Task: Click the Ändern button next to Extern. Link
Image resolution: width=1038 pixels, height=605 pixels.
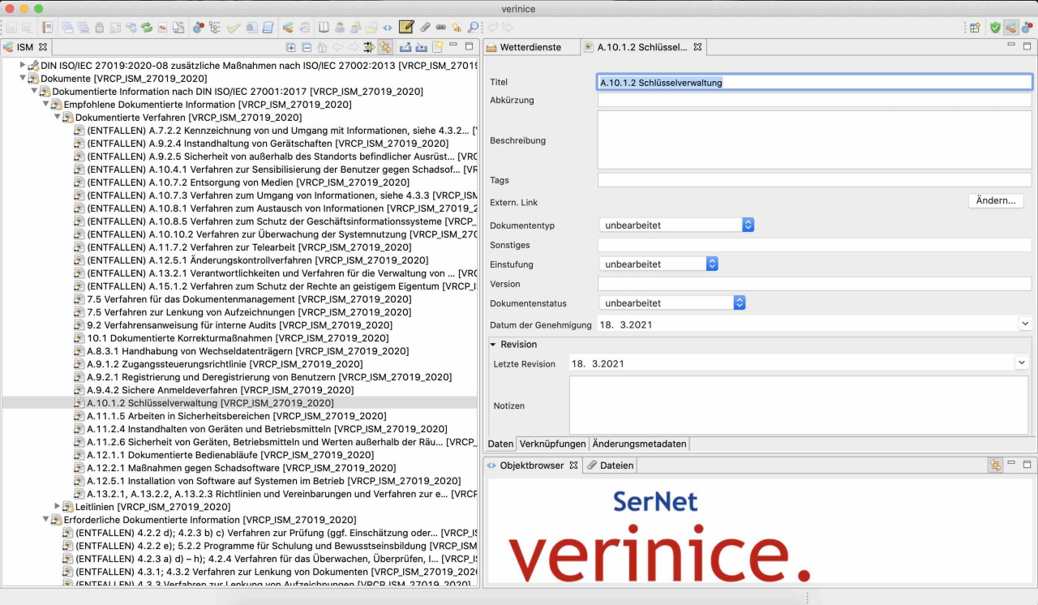Action: pyautogui.click(x=996, y=200)
